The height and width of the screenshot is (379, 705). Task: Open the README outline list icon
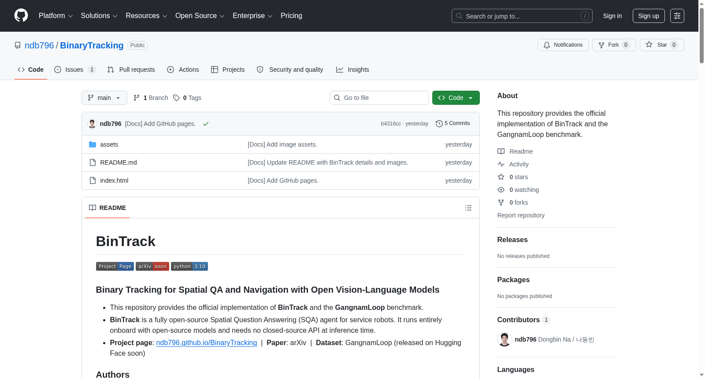tap(468, 208)
